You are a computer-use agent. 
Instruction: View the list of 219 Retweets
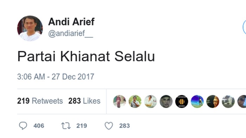pos(40,101)
